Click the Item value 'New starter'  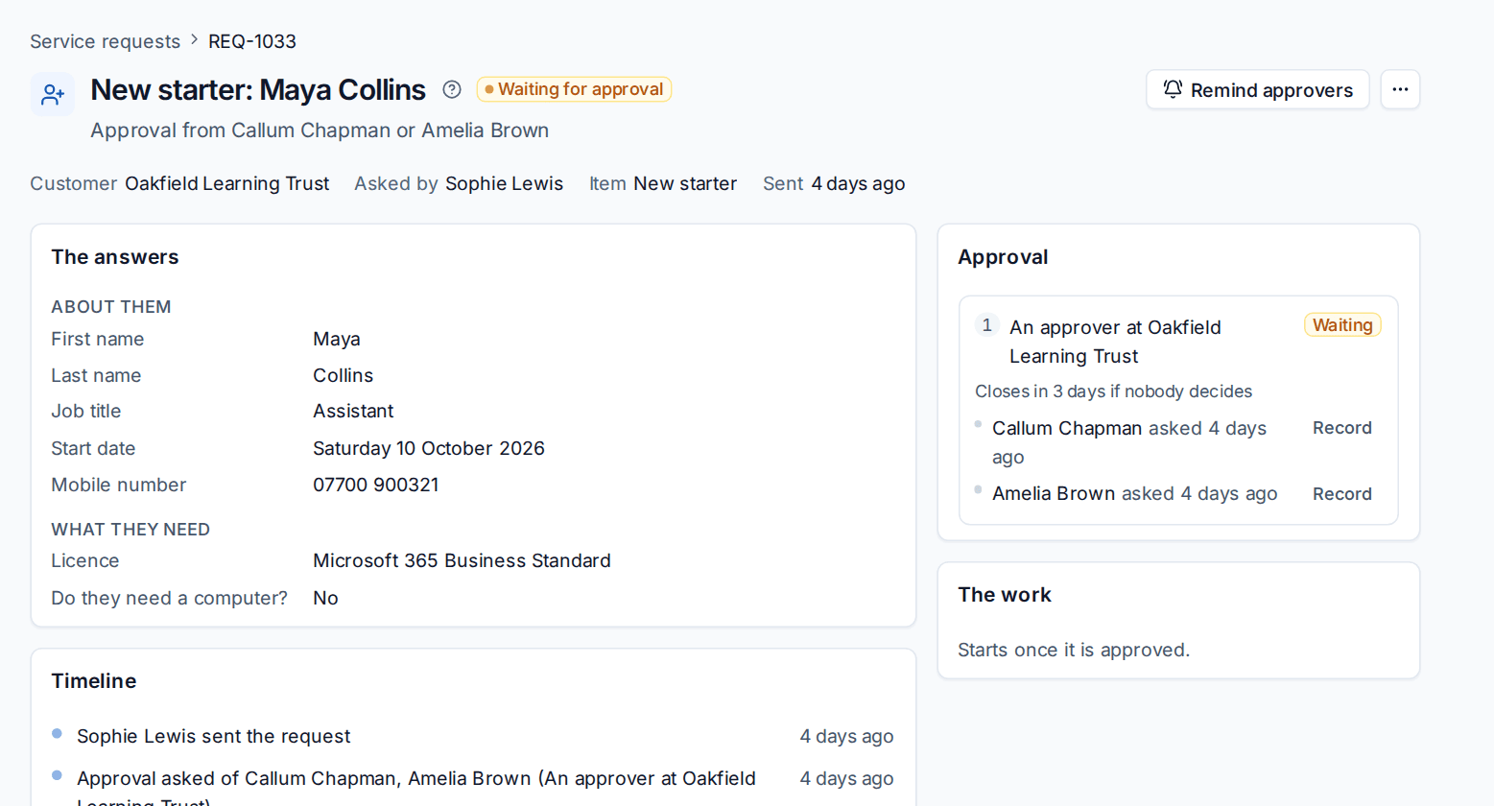(x=685, y=183)
